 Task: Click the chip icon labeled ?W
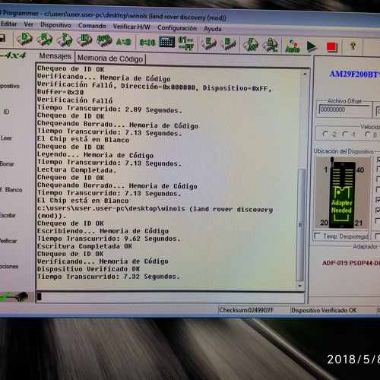pos(251,45)
